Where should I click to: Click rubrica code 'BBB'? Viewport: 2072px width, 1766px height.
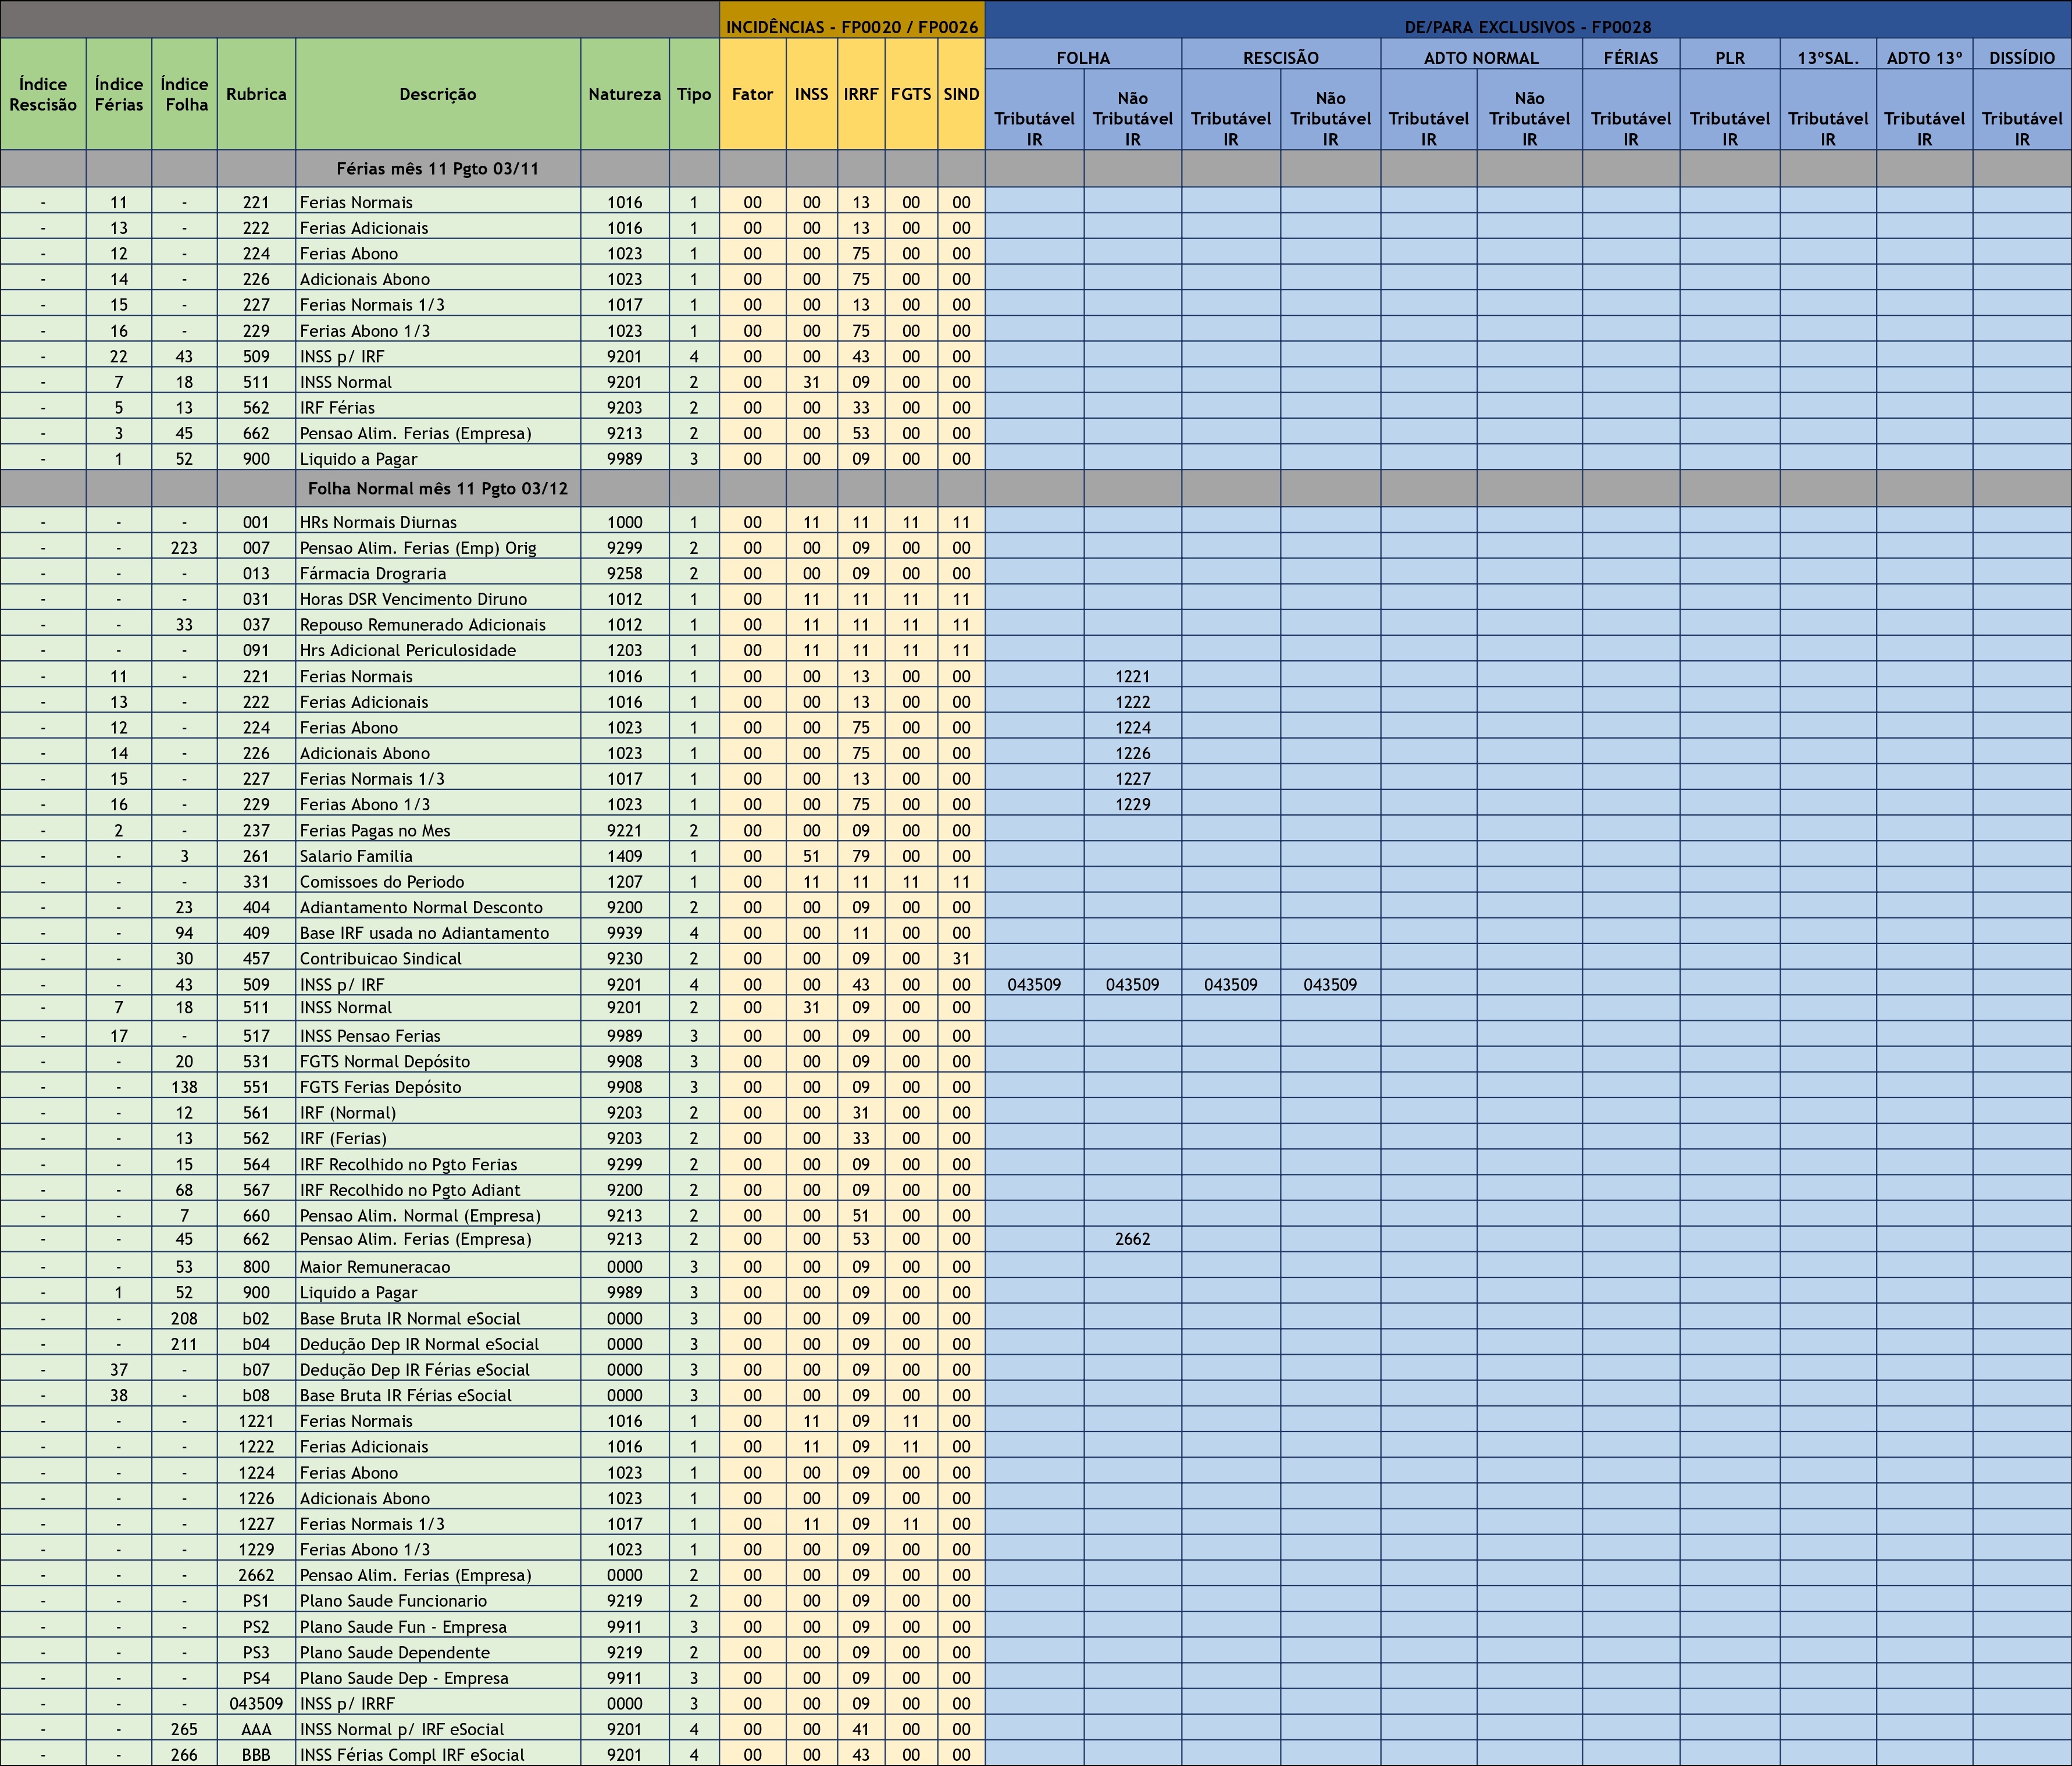tap(256, 1755)
